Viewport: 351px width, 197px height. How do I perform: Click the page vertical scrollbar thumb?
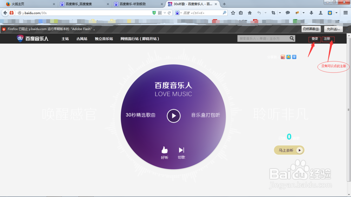[x=349, y=110]
